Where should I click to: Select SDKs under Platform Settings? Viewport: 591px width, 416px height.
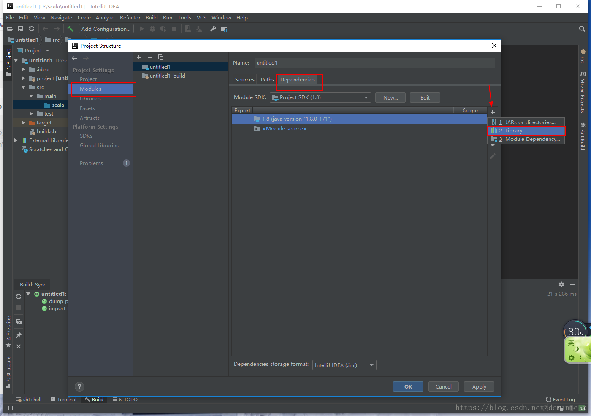point(86,136)
